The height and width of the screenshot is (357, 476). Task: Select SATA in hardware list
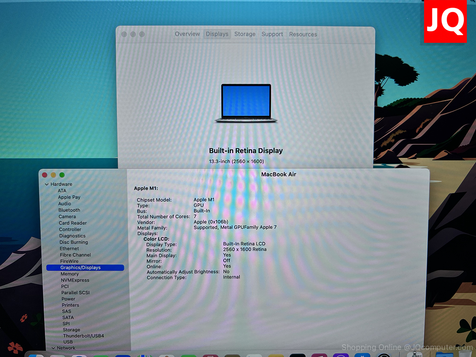(x=68, y=318)
